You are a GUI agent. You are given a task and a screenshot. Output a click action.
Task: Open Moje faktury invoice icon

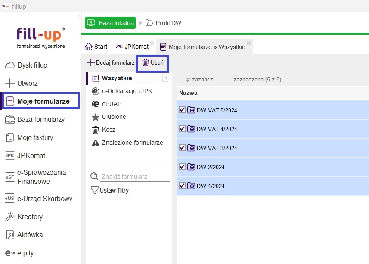[10, 138]
